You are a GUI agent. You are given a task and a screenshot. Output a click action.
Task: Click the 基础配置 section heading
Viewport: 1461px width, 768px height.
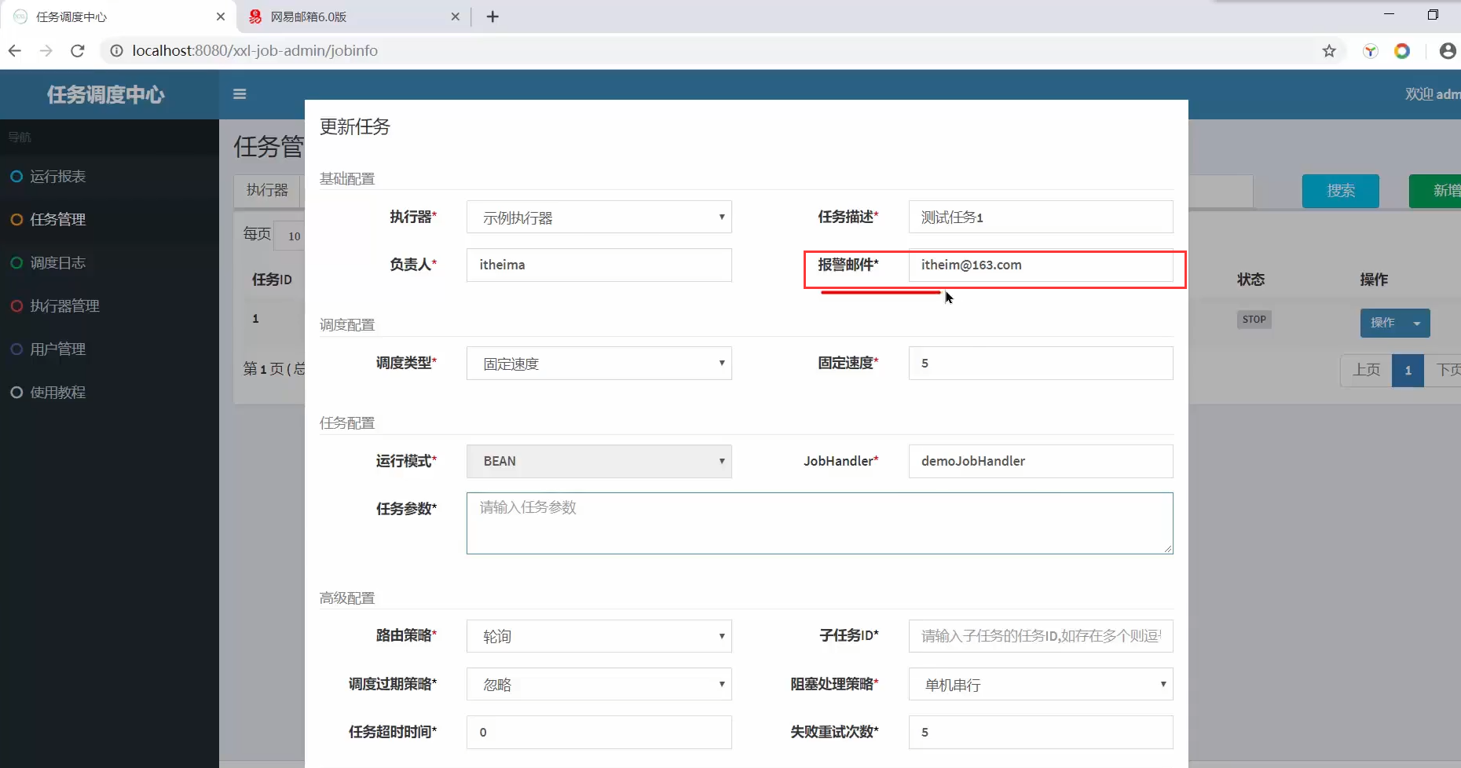(347, 179)
